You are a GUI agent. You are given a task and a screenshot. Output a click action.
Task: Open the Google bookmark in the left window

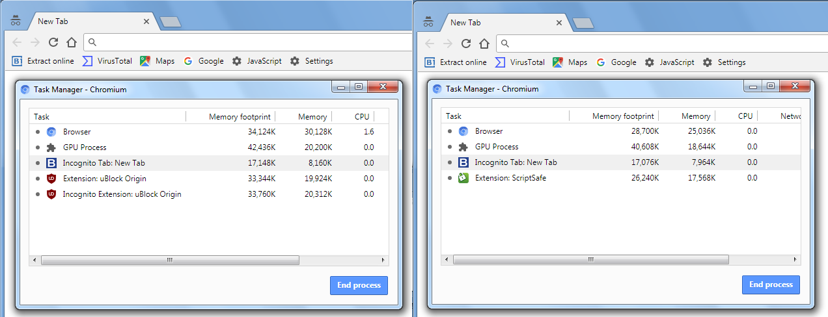203,61
